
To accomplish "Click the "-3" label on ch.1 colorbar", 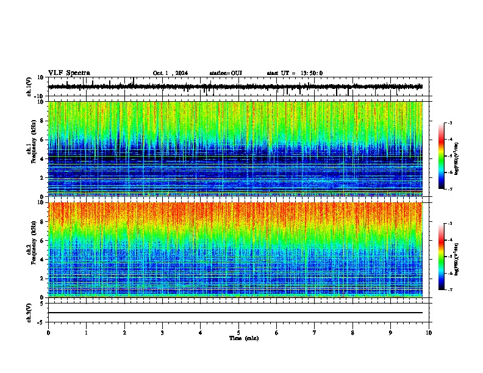I will pyautogui.click(x=449, y=123).
